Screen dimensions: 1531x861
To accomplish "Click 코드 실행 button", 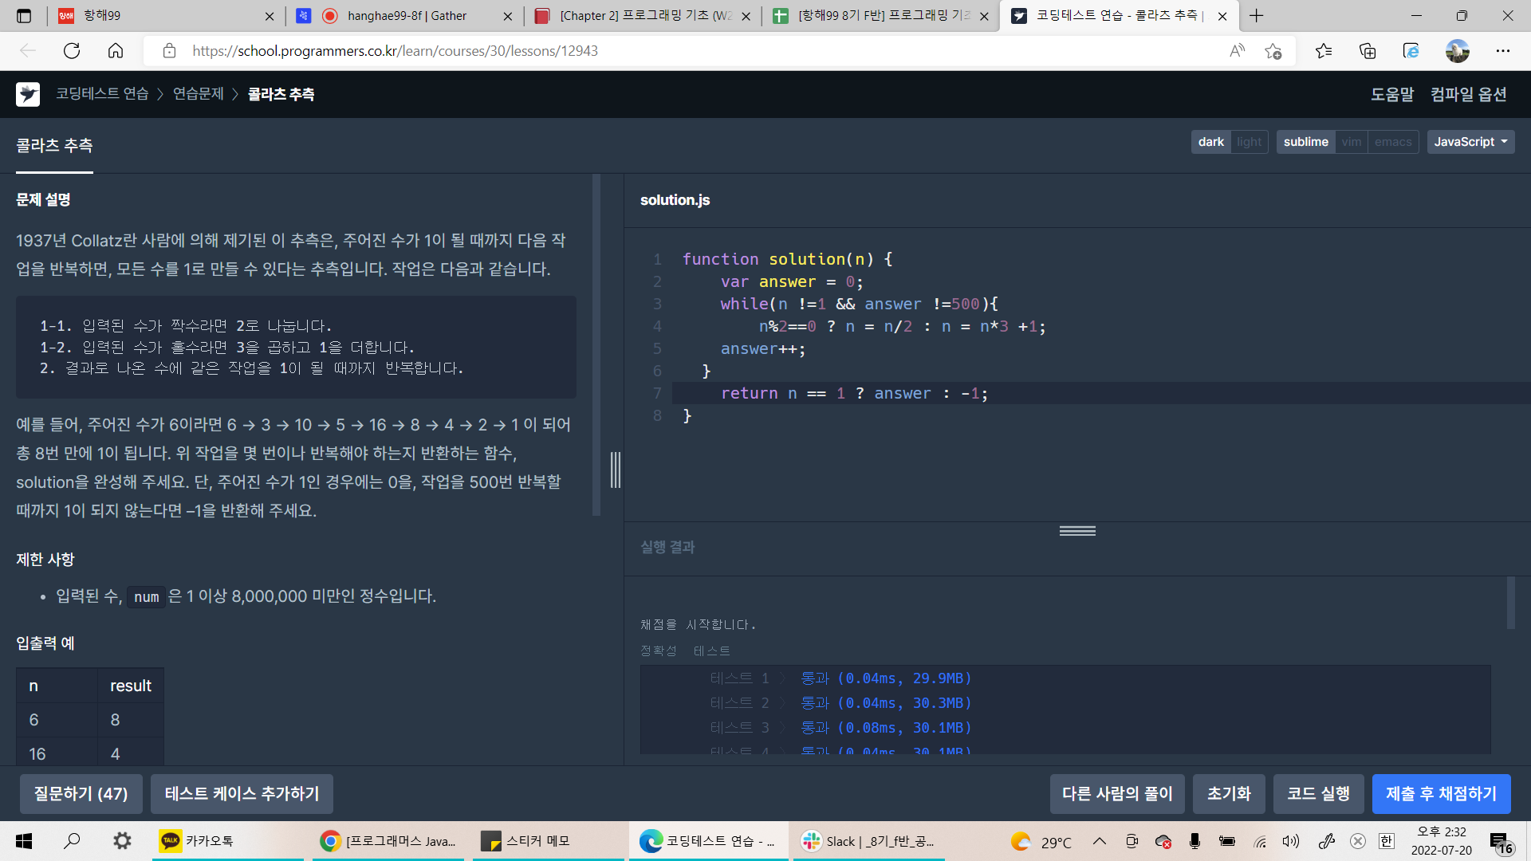I will pos(1318,794).
